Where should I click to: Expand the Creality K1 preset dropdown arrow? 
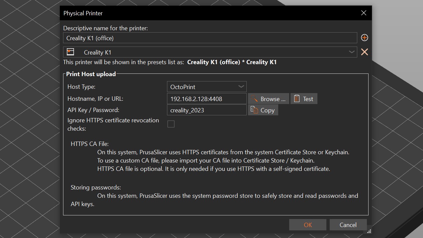click(x=351, y=52)
